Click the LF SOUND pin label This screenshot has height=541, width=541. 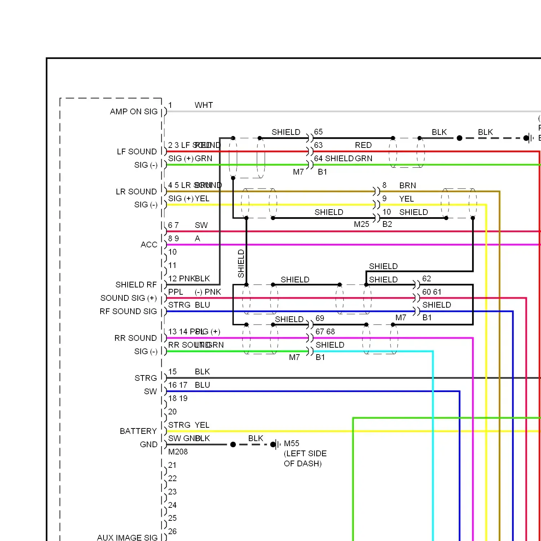pos(137,152)
